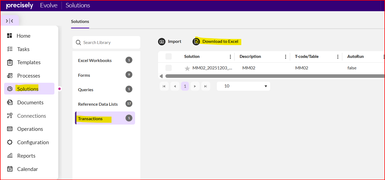
Task: Click the Tasks checklist icon
Action: [x=10, y=49]
